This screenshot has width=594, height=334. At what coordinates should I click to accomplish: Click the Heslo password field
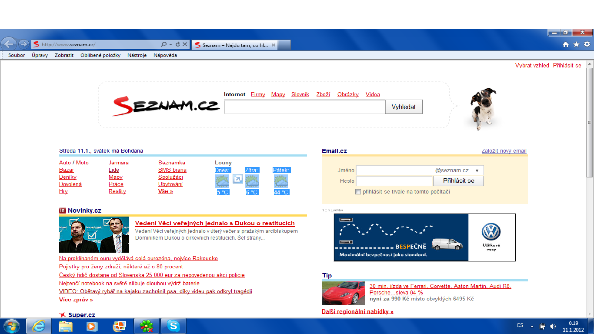pos(394,181)
